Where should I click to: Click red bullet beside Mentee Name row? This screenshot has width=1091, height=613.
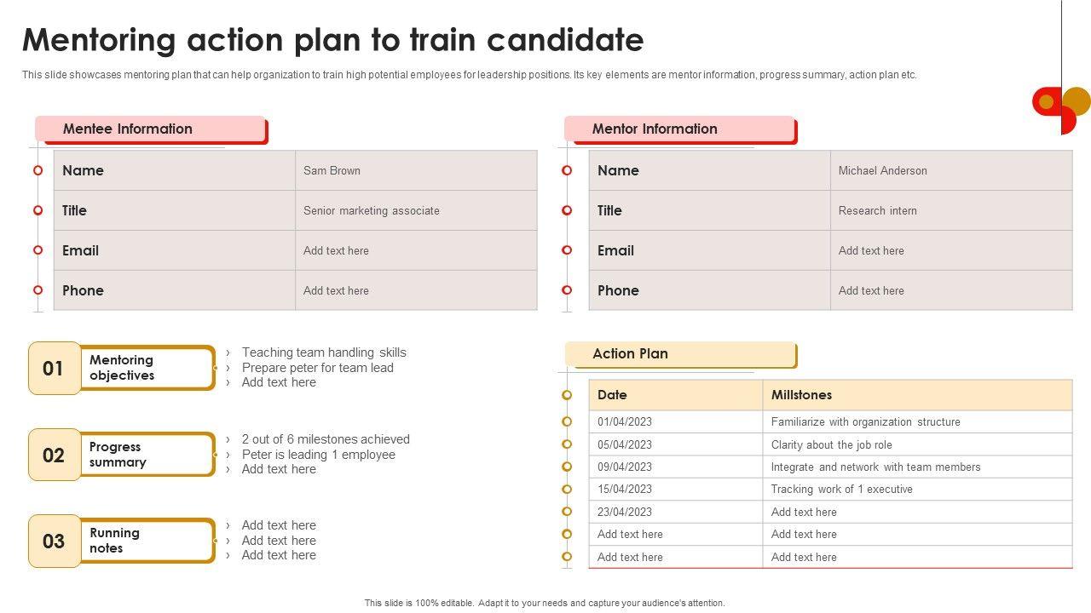38,170
